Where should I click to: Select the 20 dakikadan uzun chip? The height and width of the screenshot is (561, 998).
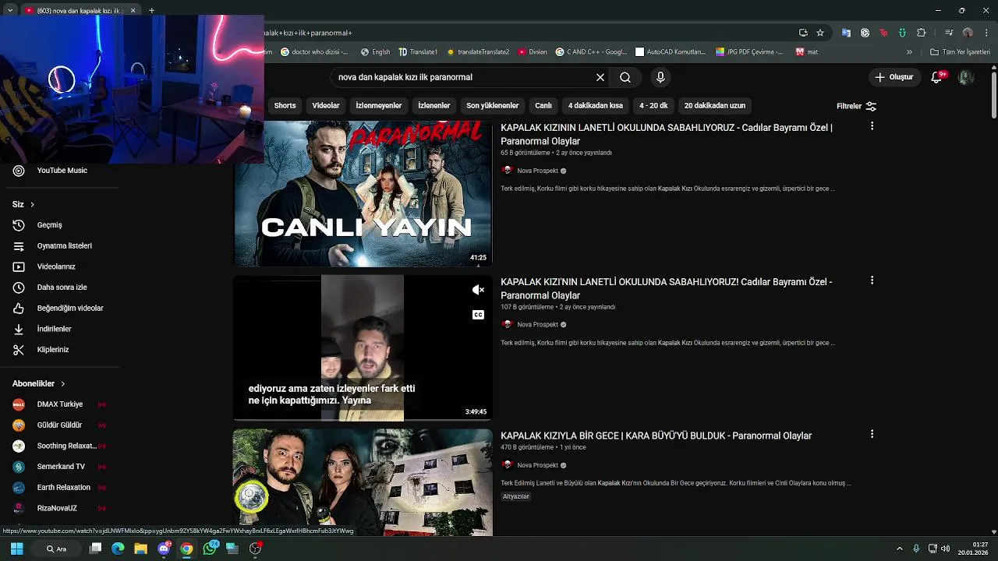tap(715, 106)
